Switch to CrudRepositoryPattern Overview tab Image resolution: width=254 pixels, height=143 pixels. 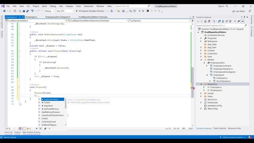(93, 17)
